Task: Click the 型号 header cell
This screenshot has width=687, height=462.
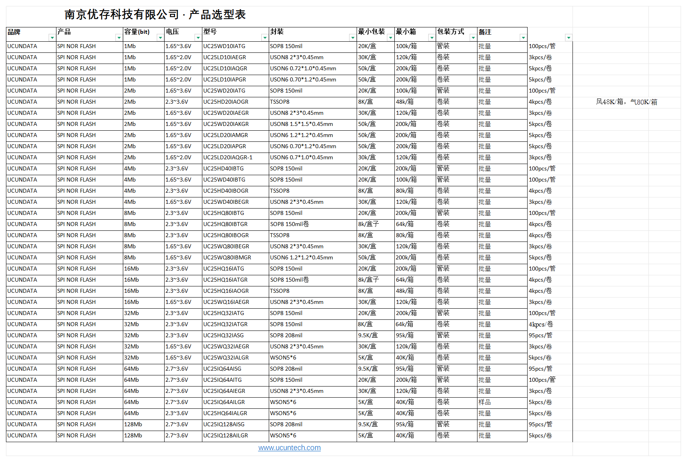Action: tap(235, 34)
